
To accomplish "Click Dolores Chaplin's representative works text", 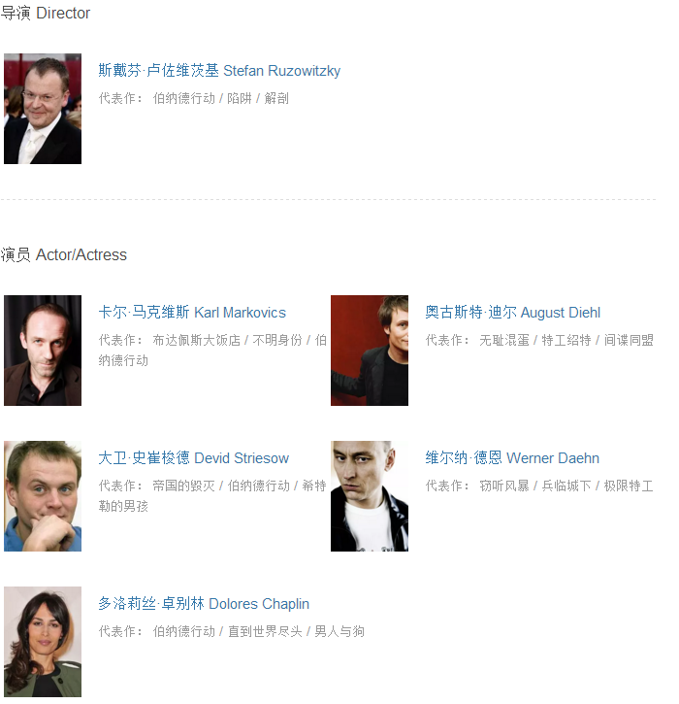I will click(x=232, y=631).
